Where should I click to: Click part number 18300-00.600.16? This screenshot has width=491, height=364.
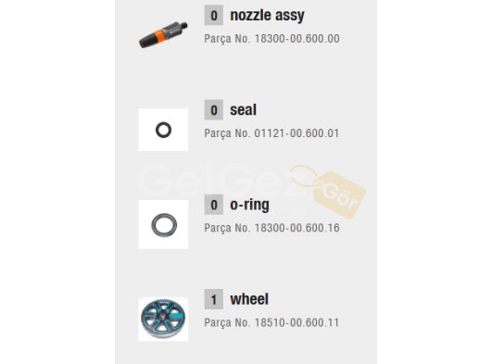(x=296, y=228)
